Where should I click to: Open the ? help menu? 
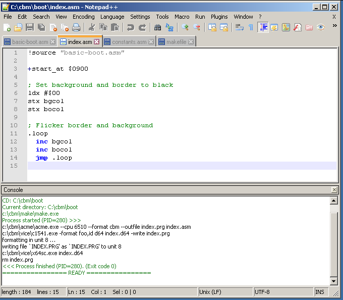coord(260,17)
